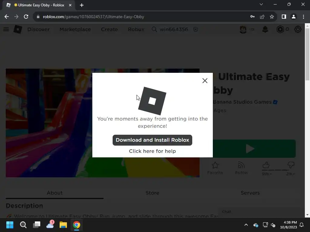Switch to the Store tab
The image size is (310, 232).
[x=152, y=193]
